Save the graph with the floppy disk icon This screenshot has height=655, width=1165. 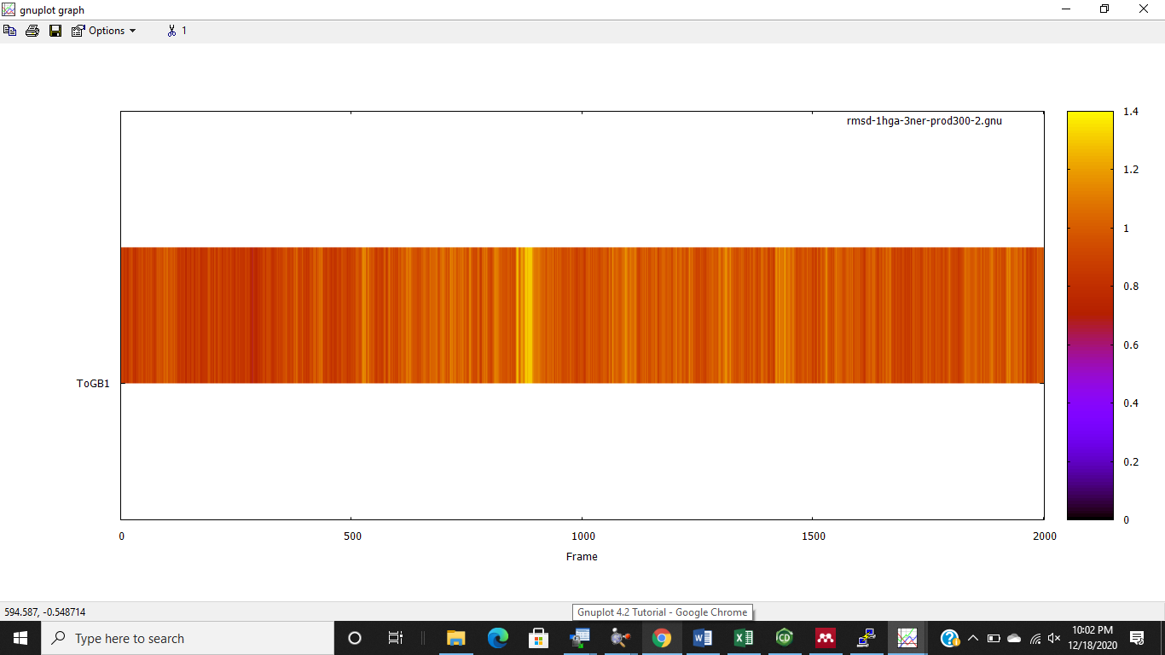55,31
